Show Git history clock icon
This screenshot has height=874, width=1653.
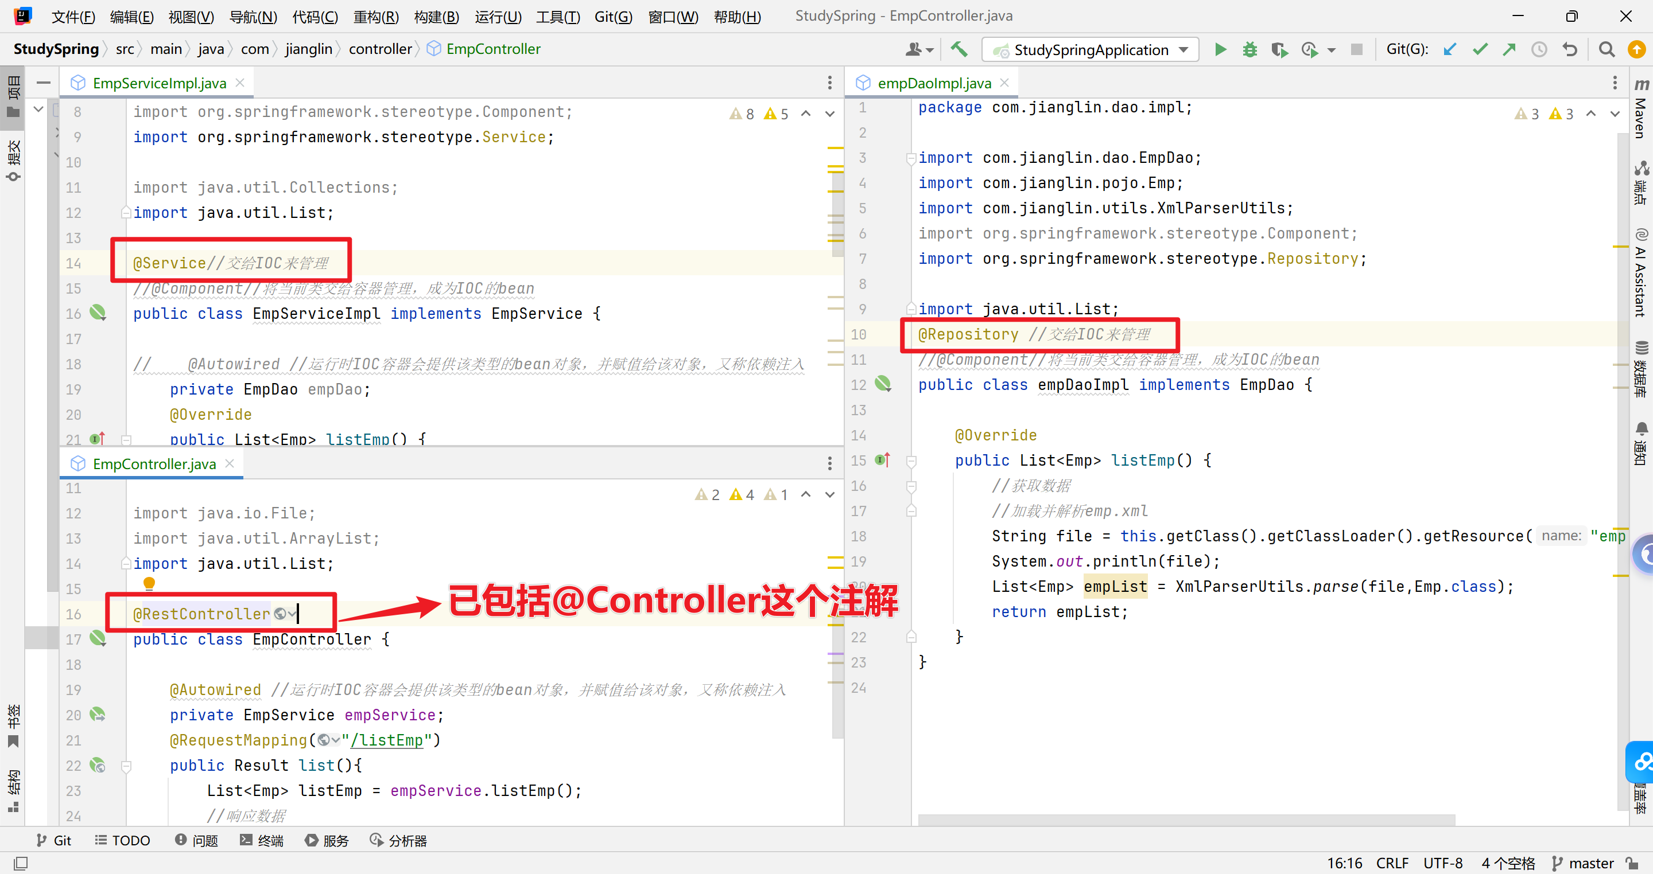1539,49
